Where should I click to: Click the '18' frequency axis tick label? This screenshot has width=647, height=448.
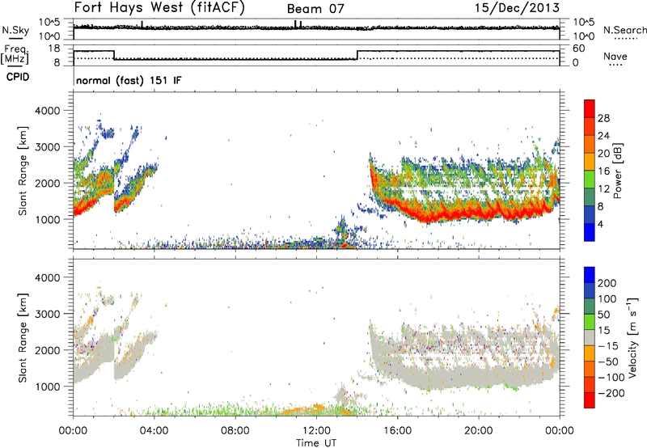[54, 49]
